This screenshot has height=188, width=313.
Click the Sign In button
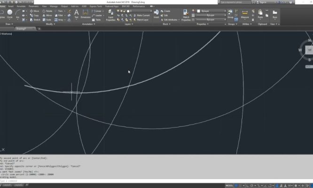263,2
